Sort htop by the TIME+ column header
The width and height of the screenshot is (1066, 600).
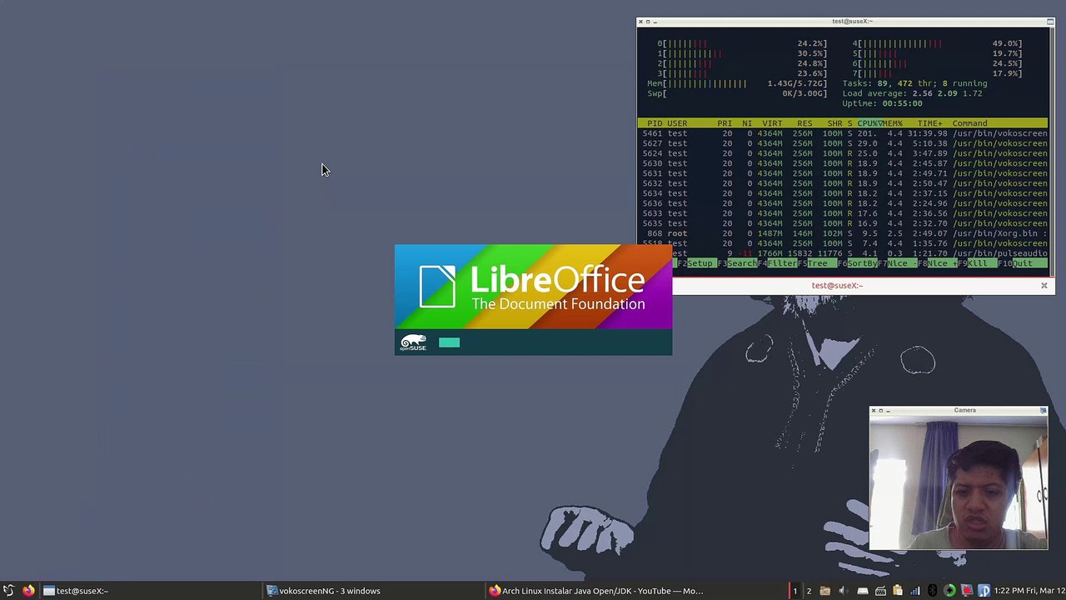930,123
